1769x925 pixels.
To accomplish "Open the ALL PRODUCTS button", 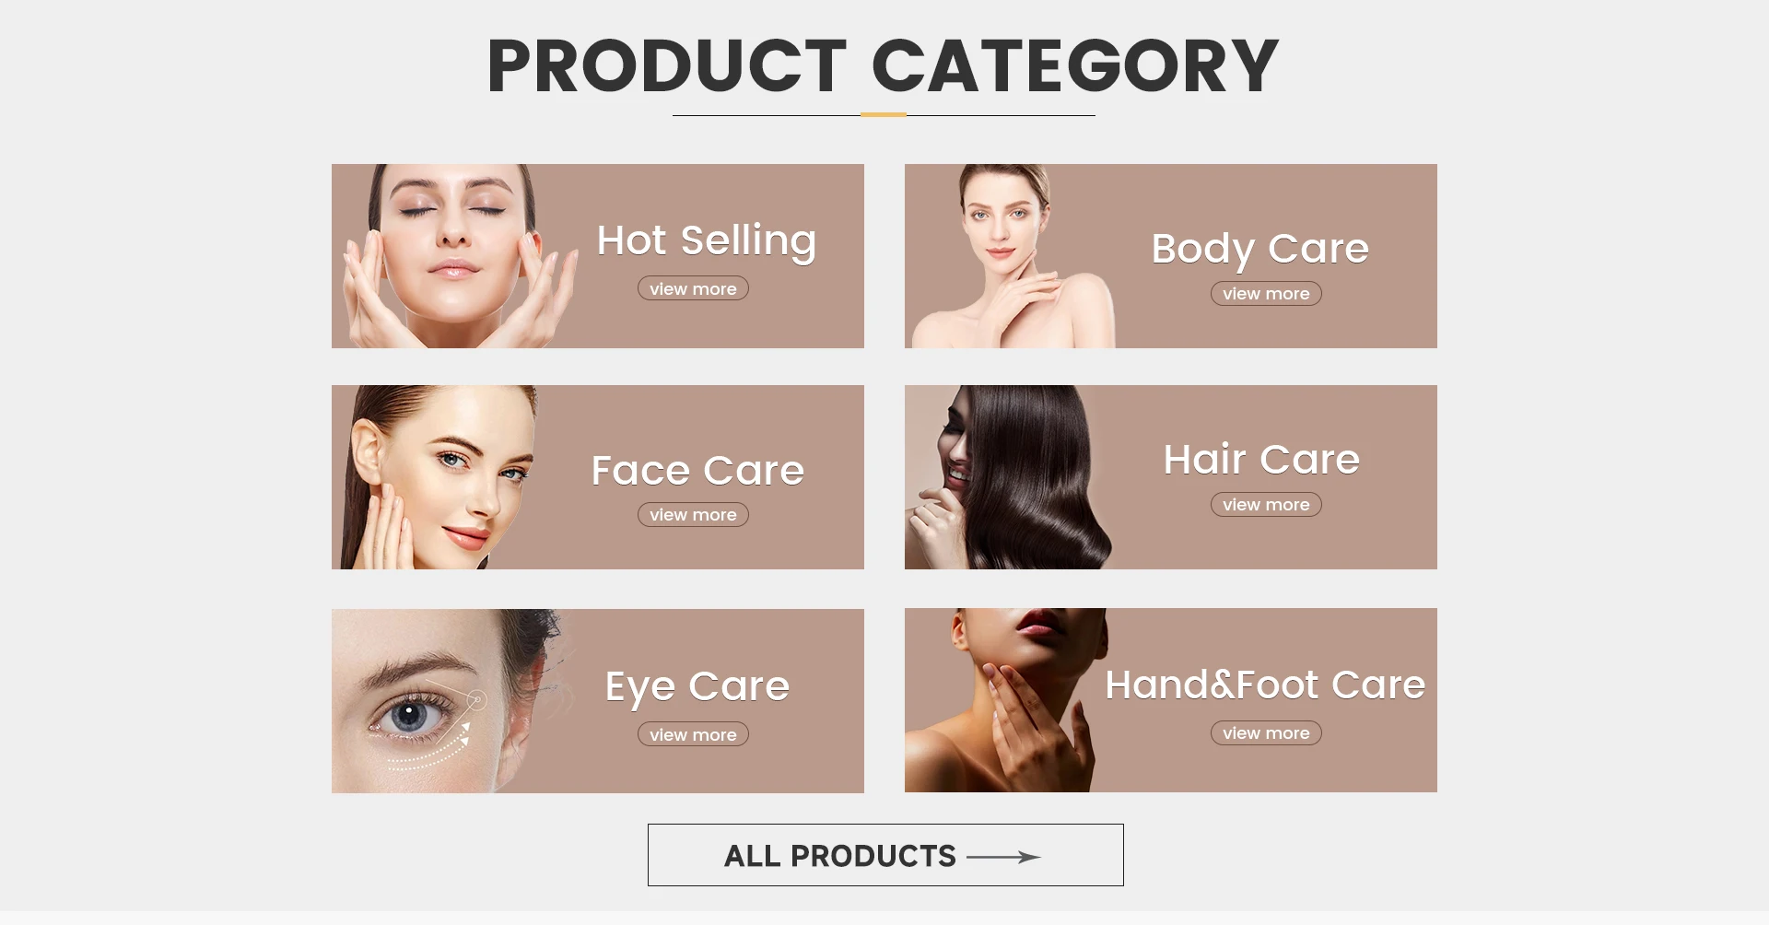I will [x=885, y=855].
